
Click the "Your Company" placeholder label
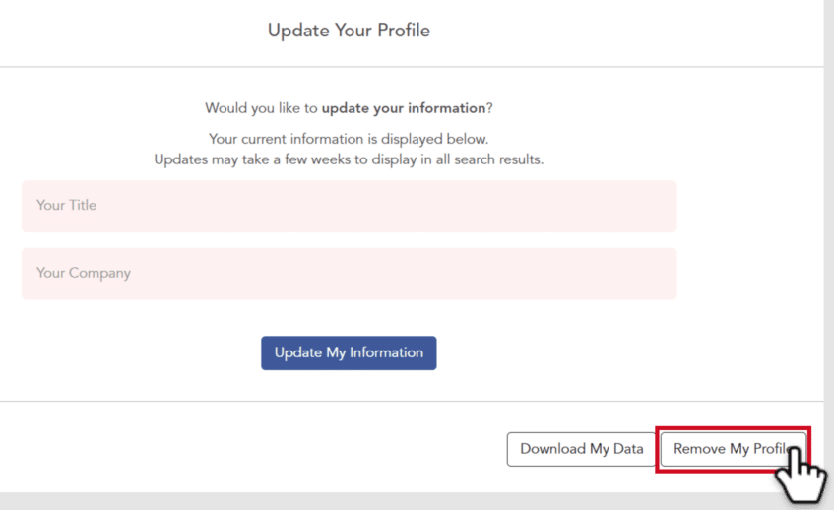pos(84,273)
